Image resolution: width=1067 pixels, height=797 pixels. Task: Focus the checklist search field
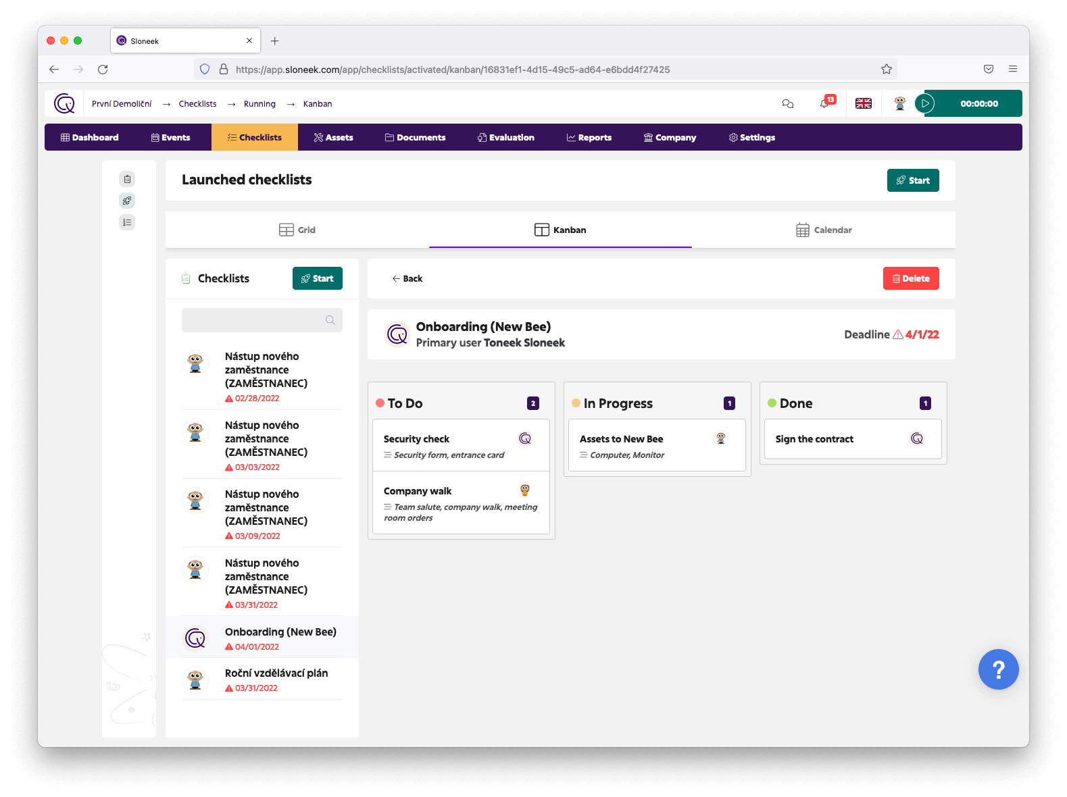(x=262, y=320)
